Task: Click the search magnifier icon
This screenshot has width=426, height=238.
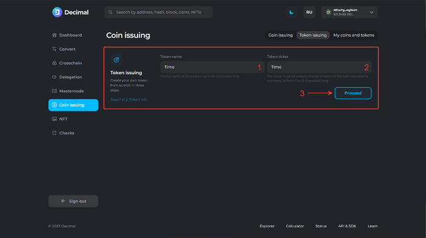Action: click(110, 12)
